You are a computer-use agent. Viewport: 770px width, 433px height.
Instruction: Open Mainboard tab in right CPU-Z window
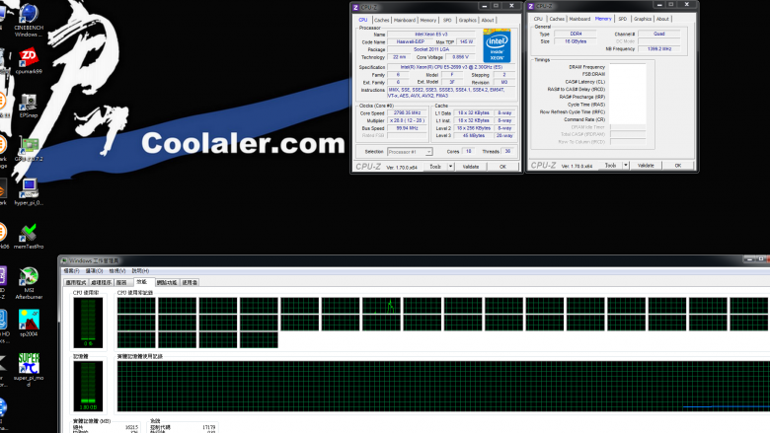579,19
